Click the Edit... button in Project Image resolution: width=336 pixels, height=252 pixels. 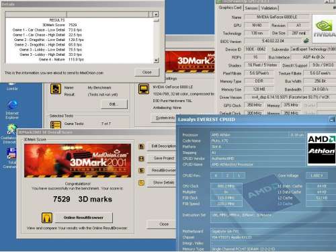pos(114,104)
